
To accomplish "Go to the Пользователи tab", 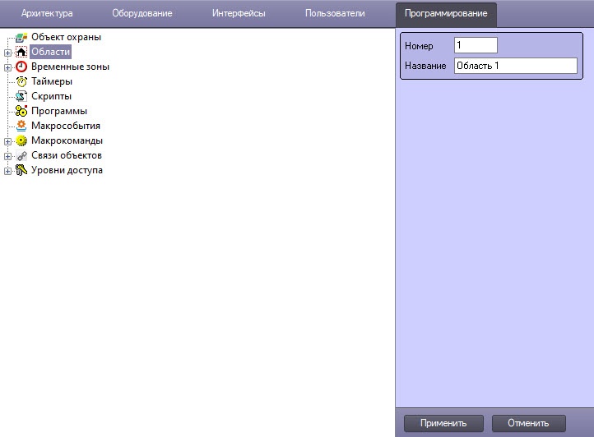I will (x=334, y=14).
